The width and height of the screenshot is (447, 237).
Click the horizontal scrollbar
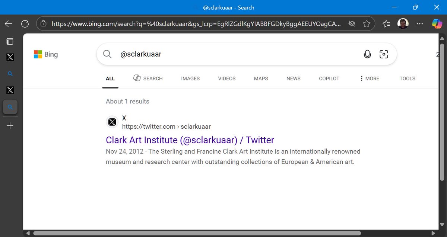pos(197,233)
